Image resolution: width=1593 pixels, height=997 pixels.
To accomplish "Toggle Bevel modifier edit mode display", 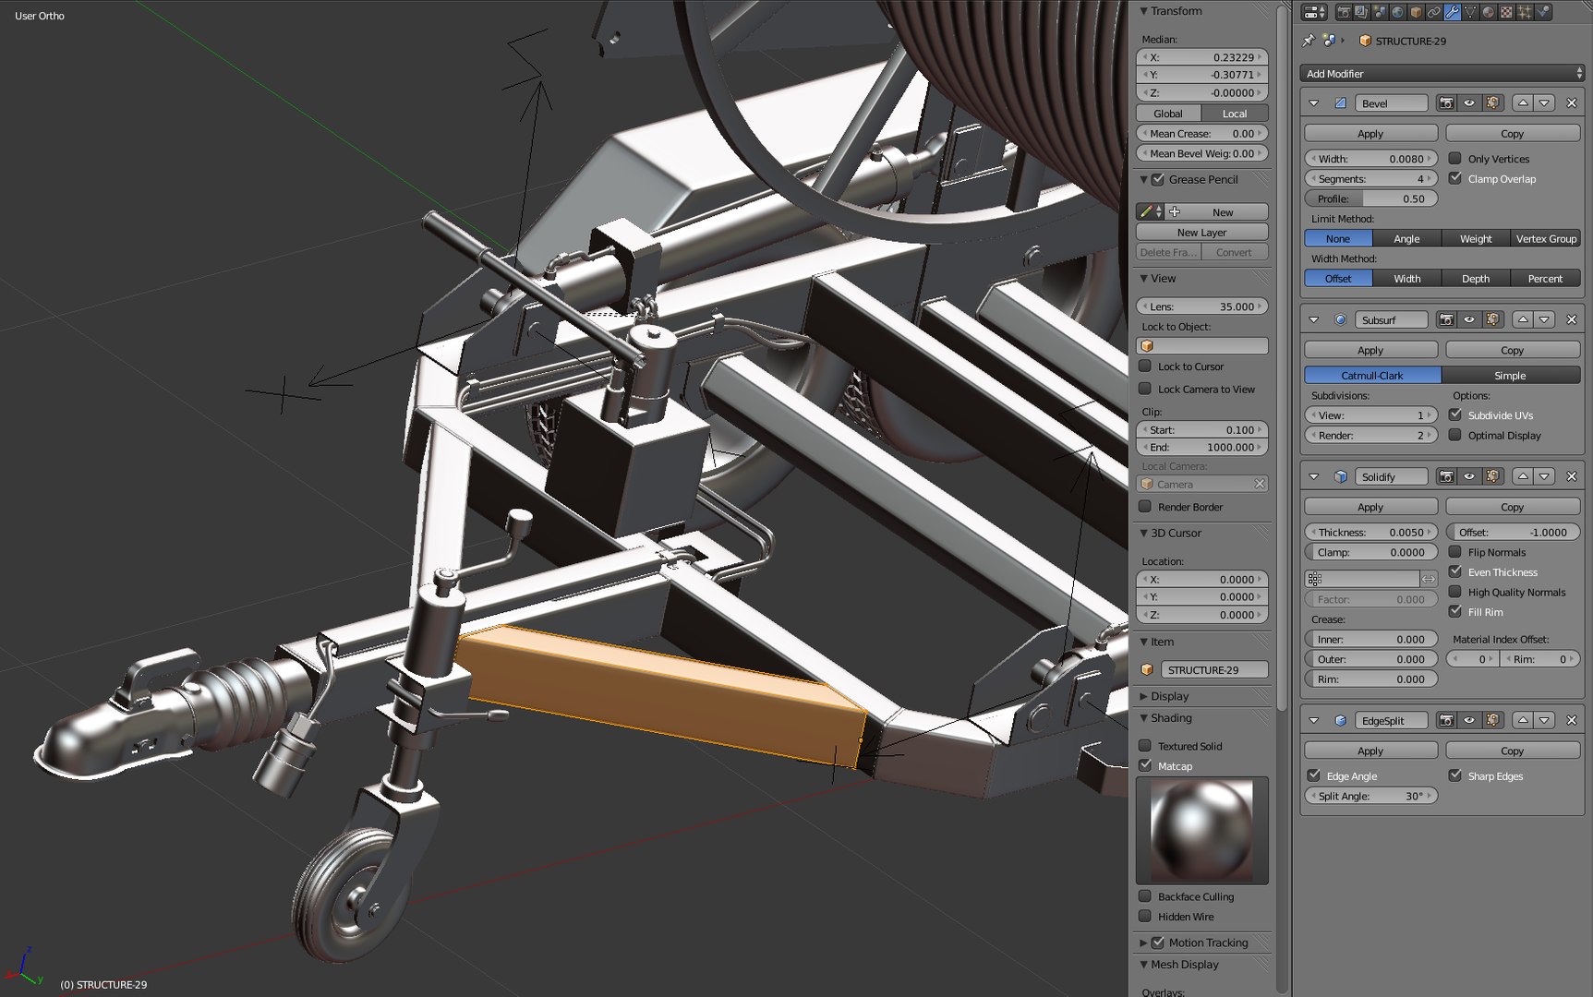I will click(x=1492, y=103).
